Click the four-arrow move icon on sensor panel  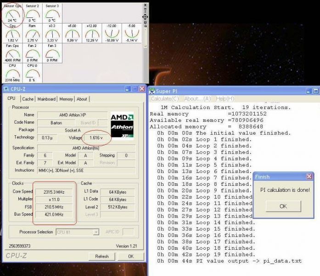[x=145, y=17]
